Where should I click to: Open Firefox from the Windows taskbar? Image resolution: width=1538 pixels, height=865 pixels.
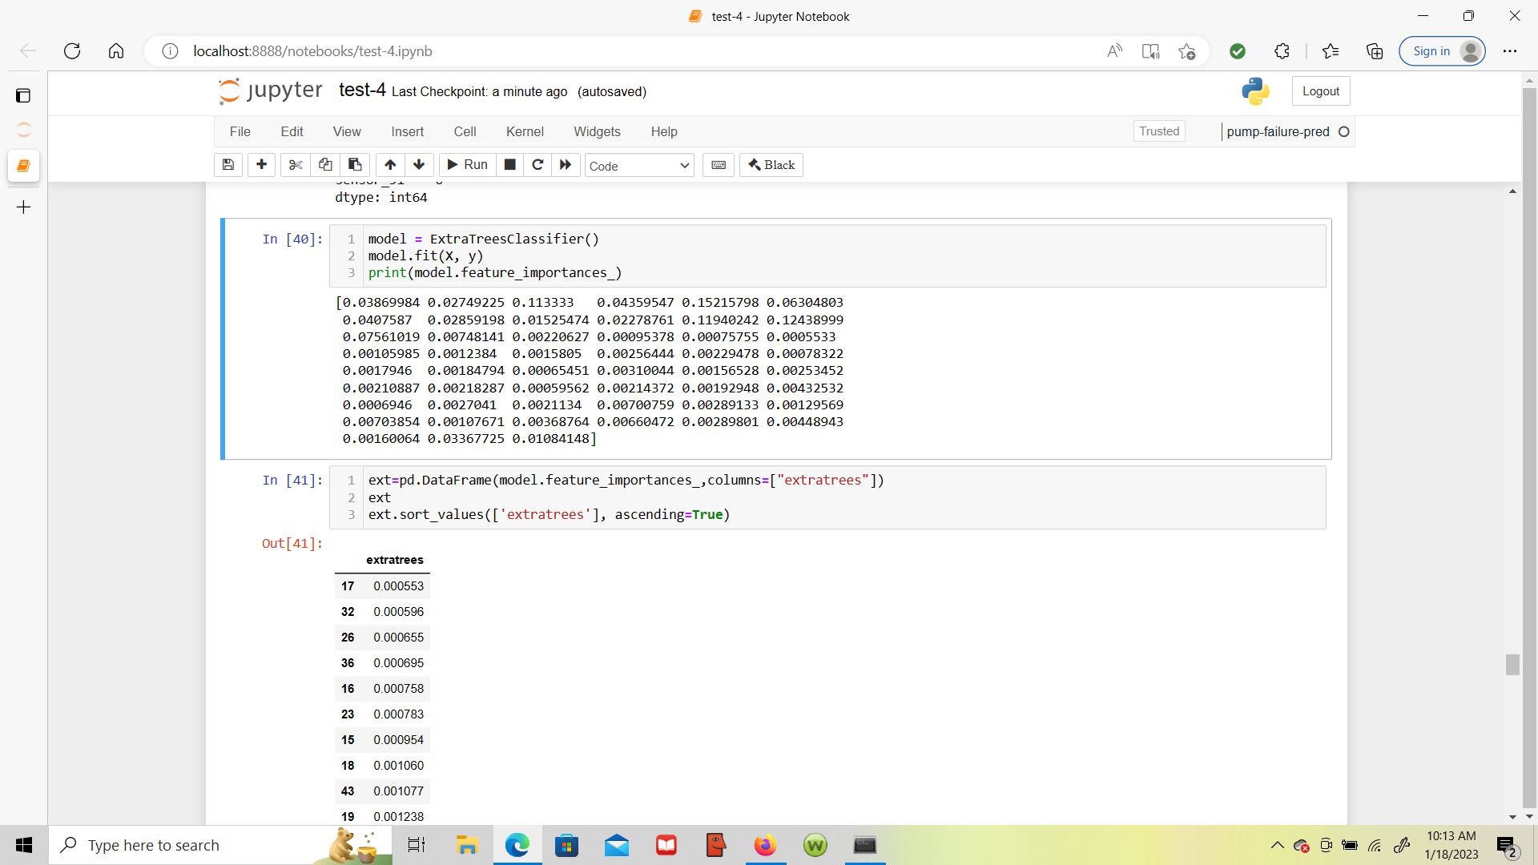pyautogui.click(x=765, y=845)
